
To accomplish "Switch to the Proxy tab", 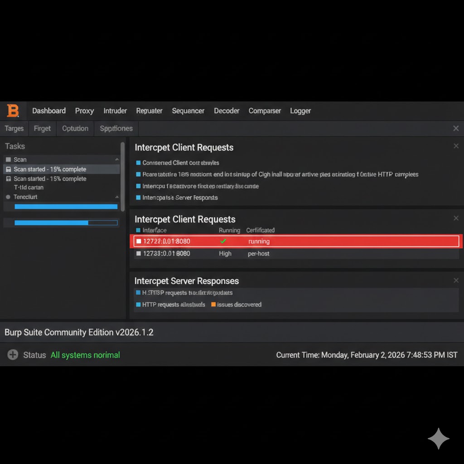I will (x=84, y=111).
